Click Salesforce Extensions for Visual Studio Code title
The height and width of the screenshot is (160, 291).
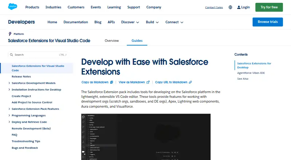pos(49,41)
